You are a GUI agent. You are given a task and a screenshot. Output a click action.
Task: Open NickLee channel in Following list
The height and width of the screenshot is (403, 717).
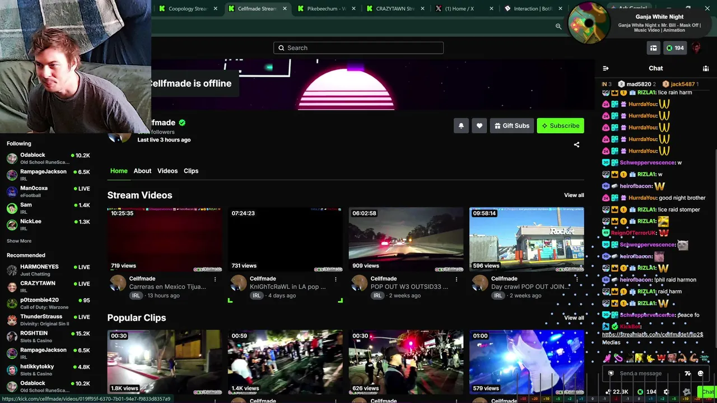coord(48,224)
